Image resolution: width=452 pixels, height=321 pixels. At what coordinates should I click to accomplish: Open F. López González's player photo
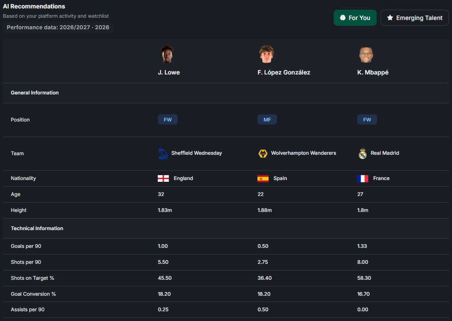point(266,54)
